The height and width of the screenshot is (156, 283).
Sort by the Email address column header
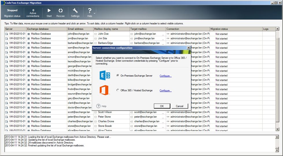[x=80, y=29]
